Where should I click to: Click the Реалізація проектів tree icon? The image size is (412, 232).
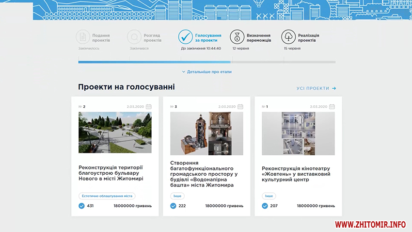(288, 37)
